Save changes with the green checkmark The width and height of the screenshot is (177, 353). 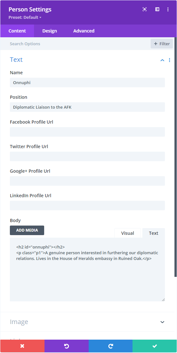tap(155, 346)
